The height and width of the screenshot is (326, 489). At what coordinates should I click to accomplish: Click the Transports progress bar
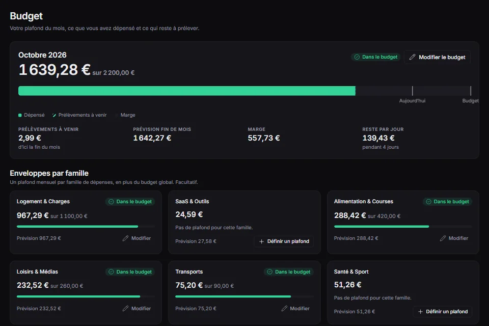[244, 296]
